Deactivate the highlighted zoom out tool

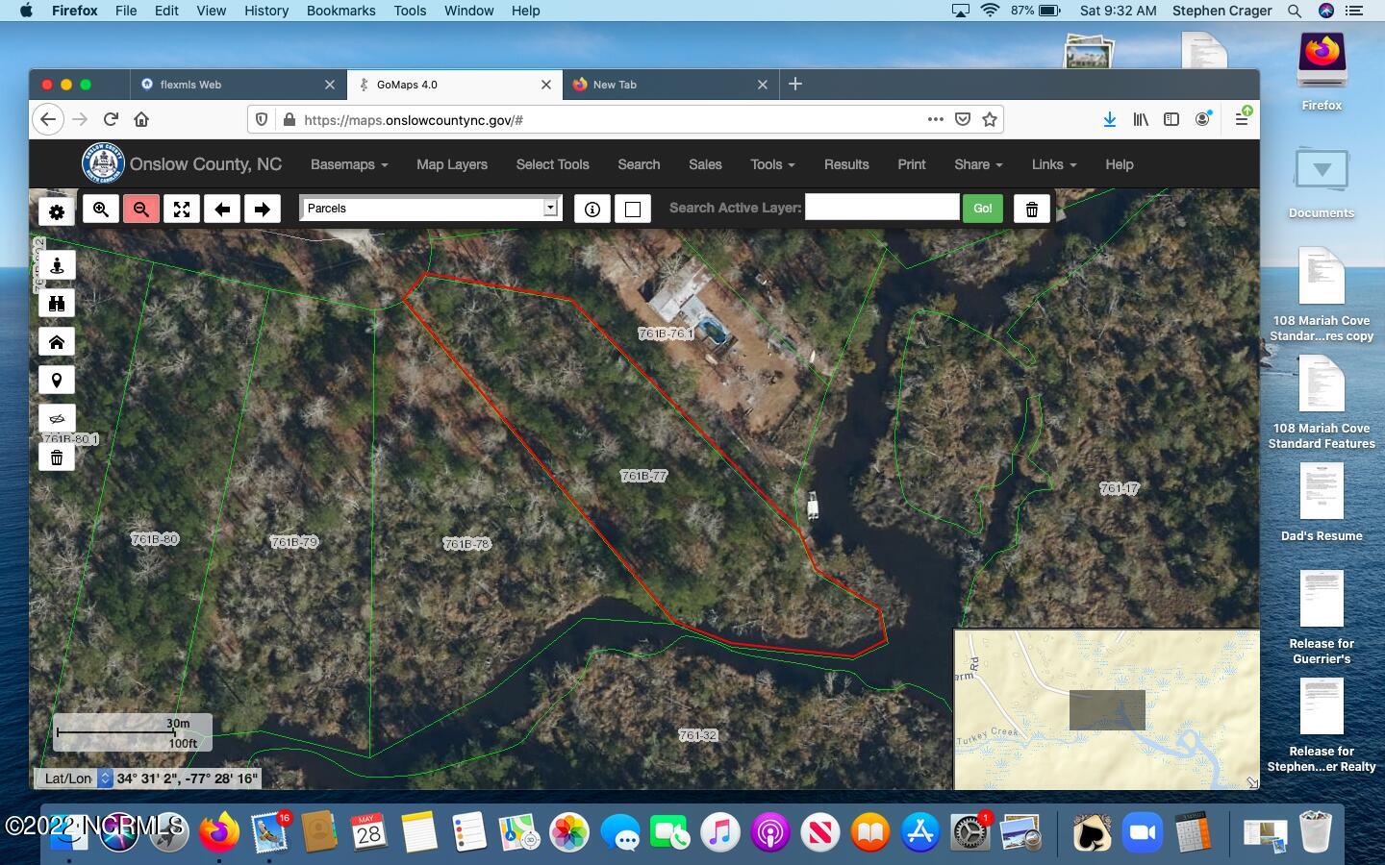(x=140, y=209)
